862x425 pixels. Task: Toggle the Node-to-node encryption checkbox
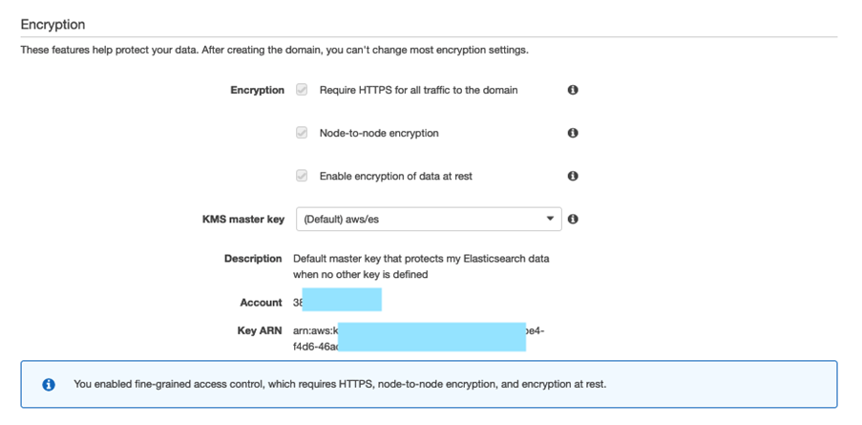coord(302,133)
